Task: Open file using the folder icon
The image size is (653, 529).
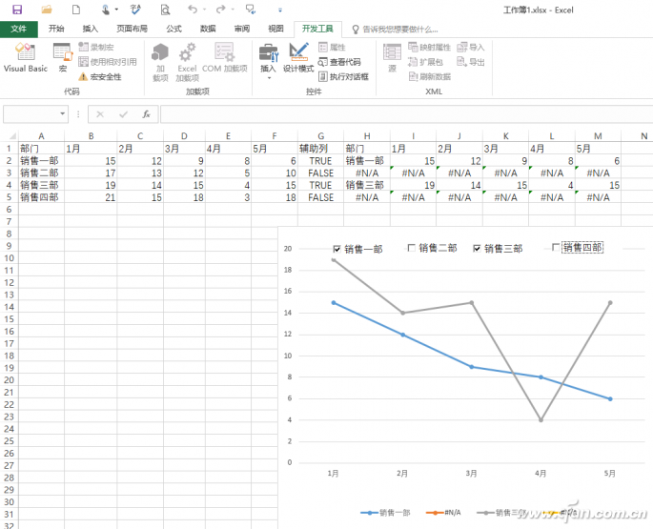Action: [47, 10]
